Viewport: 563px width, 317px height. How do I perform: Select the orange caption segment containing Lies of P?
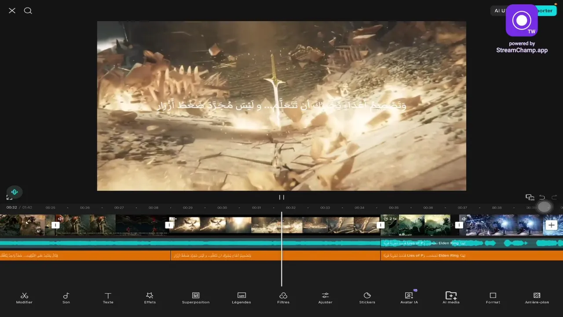tap(472, 255)
